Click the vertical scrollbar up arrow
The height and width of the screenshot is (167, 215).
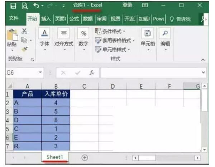tap(205, 86)
